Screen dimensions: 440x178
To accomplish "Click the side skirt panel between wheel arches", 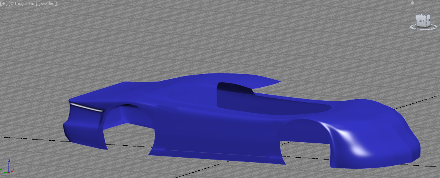I will click(x=215, y=154).
